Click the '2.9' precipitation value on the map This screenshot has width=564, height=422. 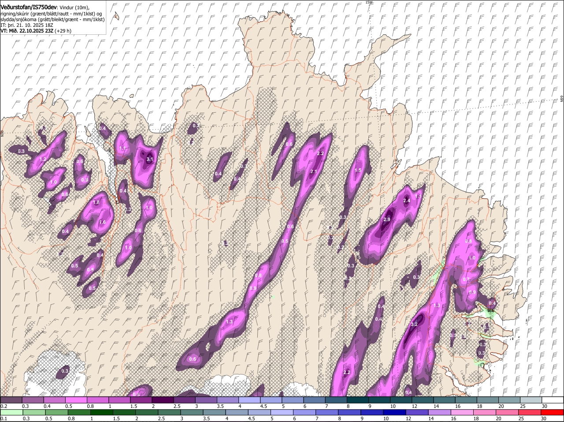(387, 219)
